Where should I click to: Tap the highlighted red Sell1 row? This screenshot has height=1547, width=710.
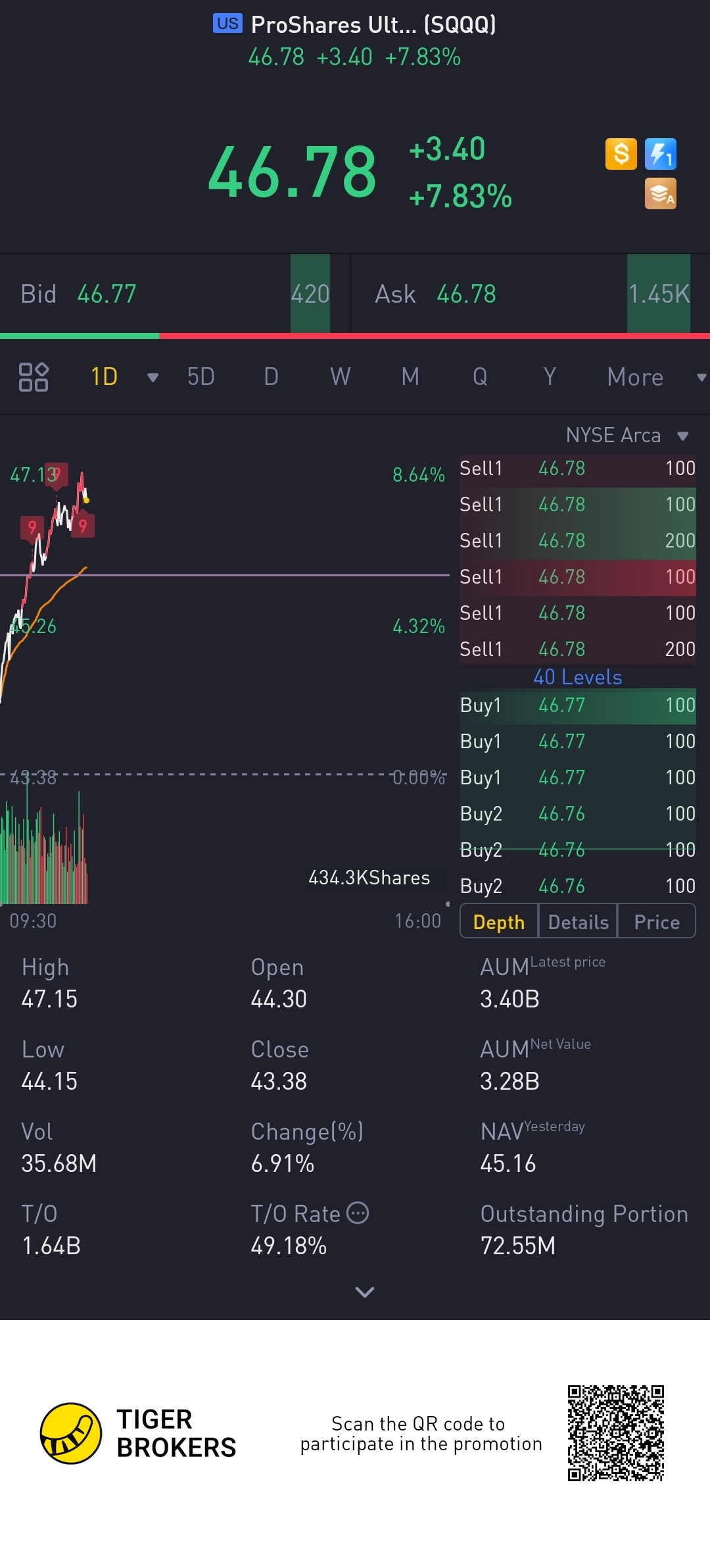coord(577,577)
